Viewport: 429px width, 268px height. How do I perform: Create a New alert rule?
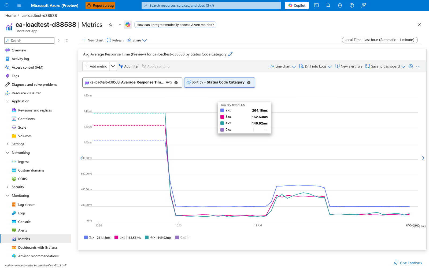[x=349, y=66]
